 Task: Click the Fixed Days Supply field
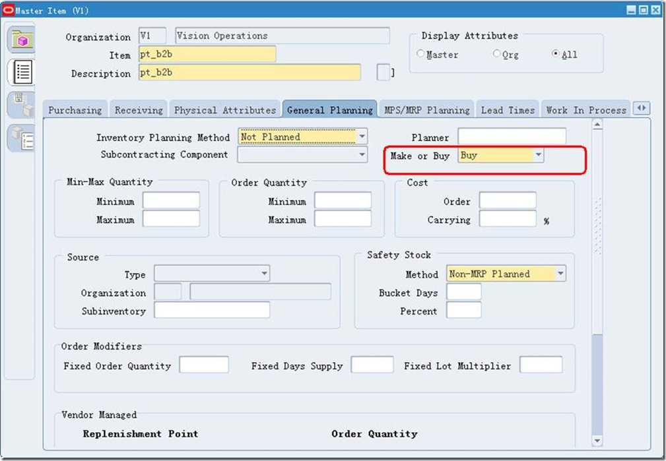pos(372,365)
